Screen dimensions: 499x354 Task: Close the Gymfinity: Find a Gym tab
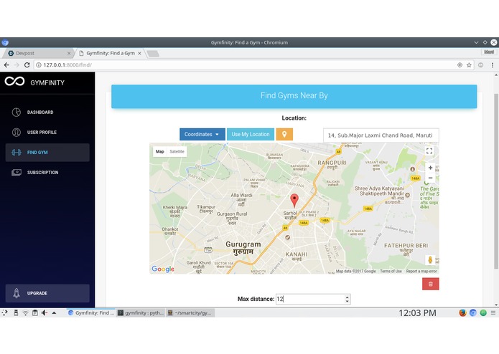click(139, 53)
